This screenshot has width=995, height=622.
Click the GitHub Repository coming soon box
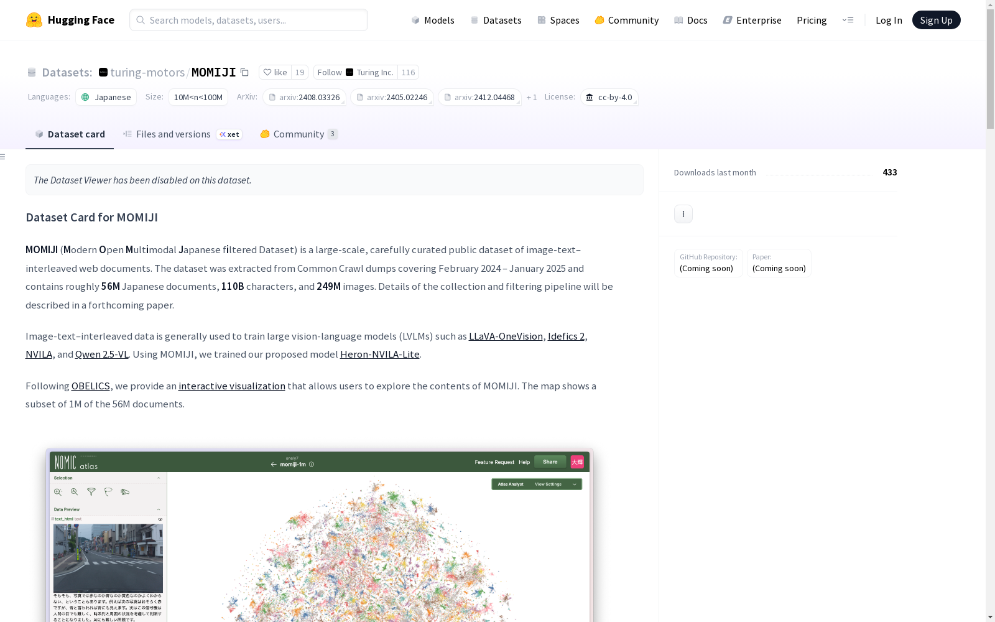pos(708,263)
